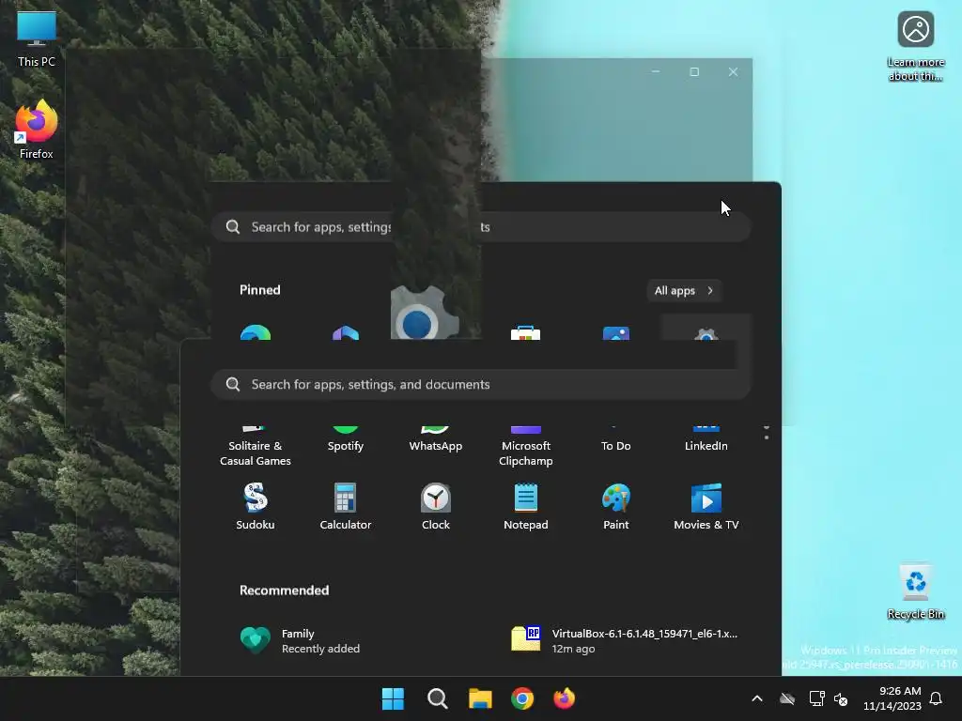Click Microsoft Store icon in ghost pinned row

coord(526,333)
